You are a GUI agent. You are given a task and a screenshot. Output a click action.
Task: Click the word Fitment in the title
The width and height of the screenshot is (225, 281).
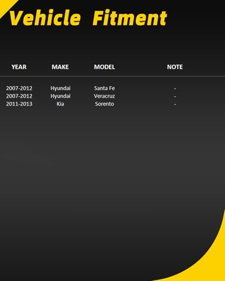130,18
